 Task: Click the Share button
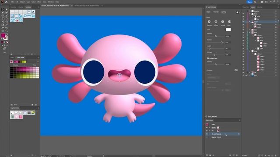[x=249, y=2]
